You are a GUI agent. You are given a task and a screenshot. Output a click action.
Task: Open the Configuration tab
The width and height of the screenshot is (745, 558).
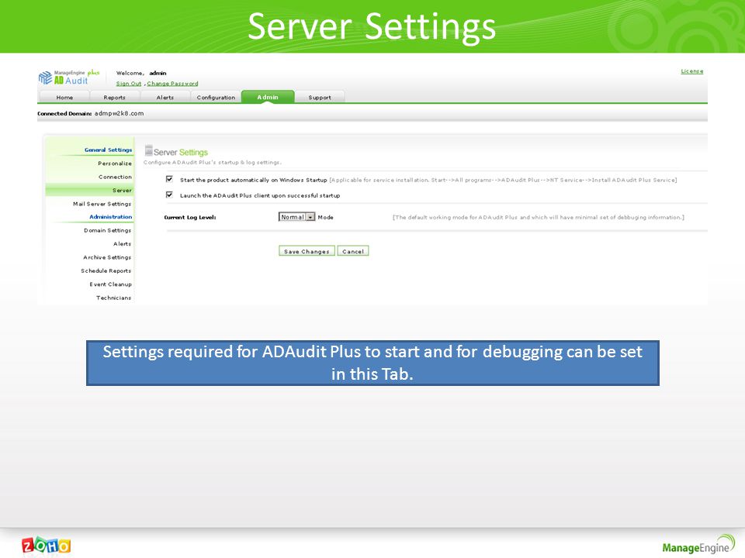point(216,98)
